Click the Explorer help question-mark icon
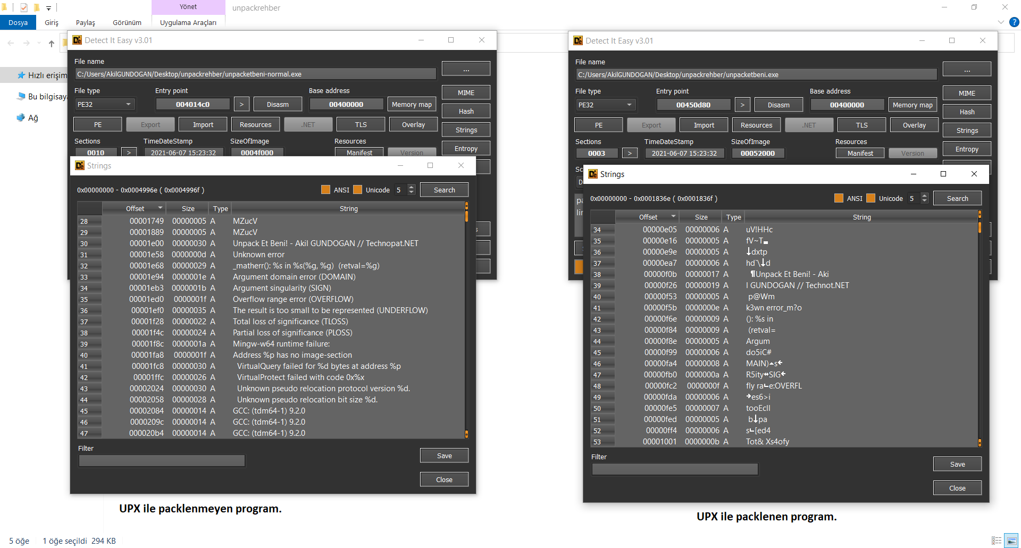The image size is (1021, 548). click(1014, 22)
